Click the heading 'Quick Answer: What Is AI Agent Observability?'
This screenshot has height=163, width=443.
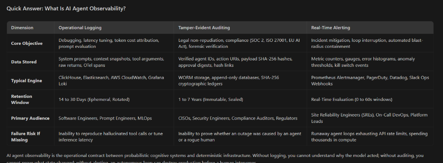pyautogui.click(x=66, y=9)
